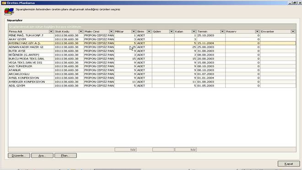Image resolution: width=302 pixels, height=170 pixels.
Task: Click the Ara button
Action: (42, 155)
